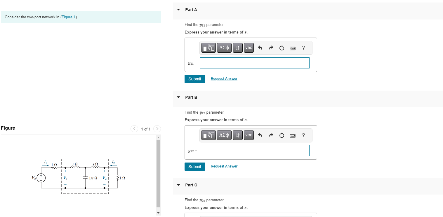Click the next figure arrow

click(157, 128)
